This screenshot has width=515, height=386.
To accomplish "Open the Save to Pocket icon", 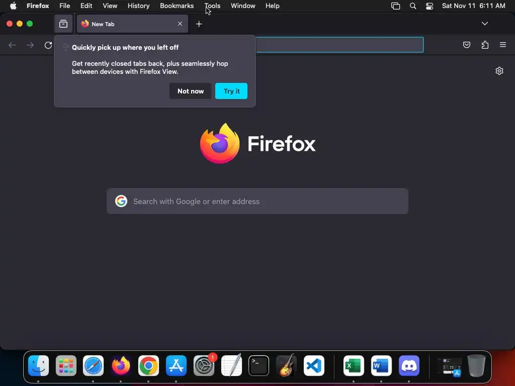I will [466, 45].
